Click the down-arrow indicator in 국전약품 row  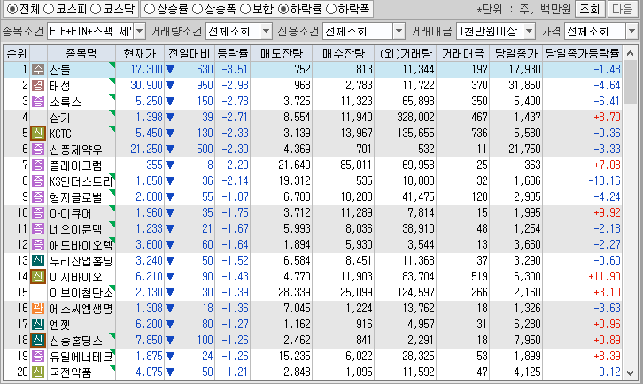(170, 372)
